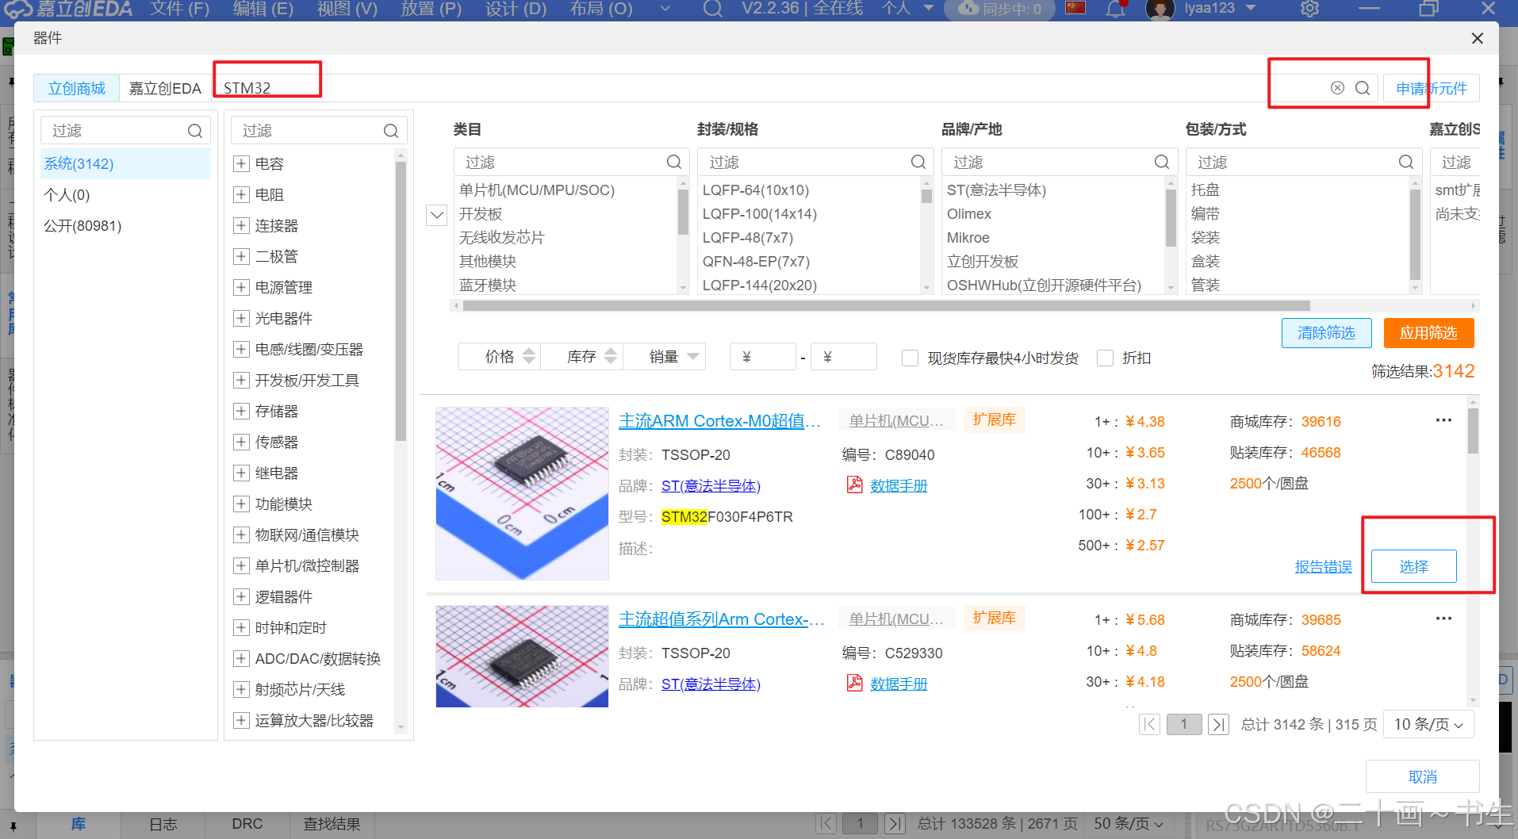
Task: Expand the 二极管 category
Action: click(241, 256)
